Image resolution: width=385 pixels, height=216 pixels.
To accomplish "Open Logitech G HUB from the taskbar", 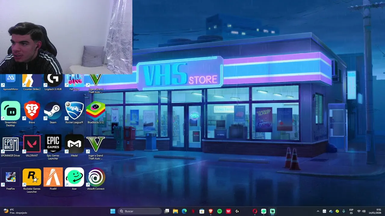I will pyautogui.click(x=237, y=211).
